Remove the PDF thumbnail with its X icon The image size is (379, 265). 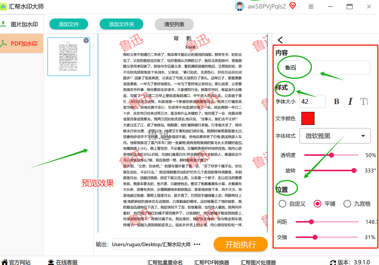click(x=86, y=41)
